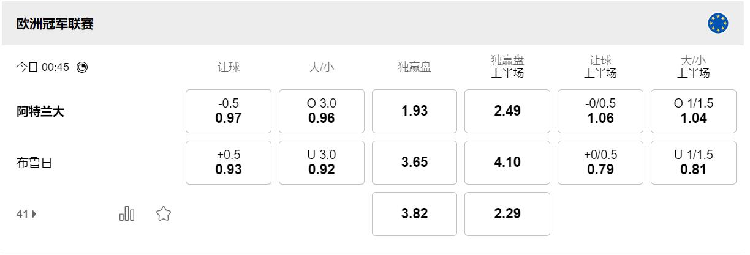Select 阿特兰大 handicap -0.5 at 0.97
Screen dimensions: 750x255
pos(229,111)
